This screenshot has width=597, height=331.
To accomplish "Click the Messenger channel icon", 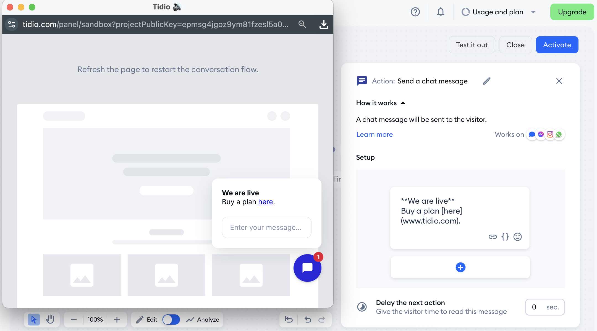I will point(541,135).
